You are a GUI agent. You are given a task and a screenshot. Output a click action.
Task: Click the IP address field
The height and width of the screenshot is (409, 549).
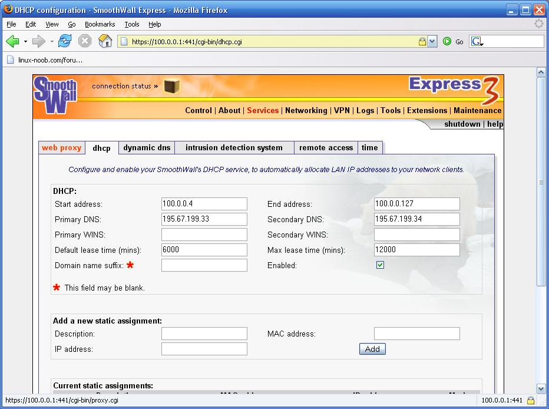pos(204,349)
